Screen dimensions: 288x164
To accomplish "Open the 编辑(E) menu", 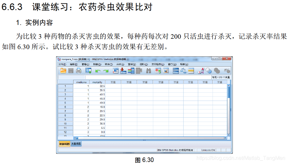I will click(x=74, y=64).
